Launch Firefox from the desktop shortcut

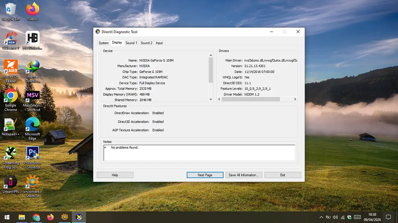click(x=32, y=12)
